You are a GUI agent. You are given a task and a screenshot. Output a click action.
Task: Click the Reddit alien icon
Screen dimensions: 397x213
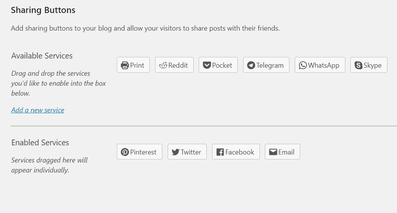point(163,65)
